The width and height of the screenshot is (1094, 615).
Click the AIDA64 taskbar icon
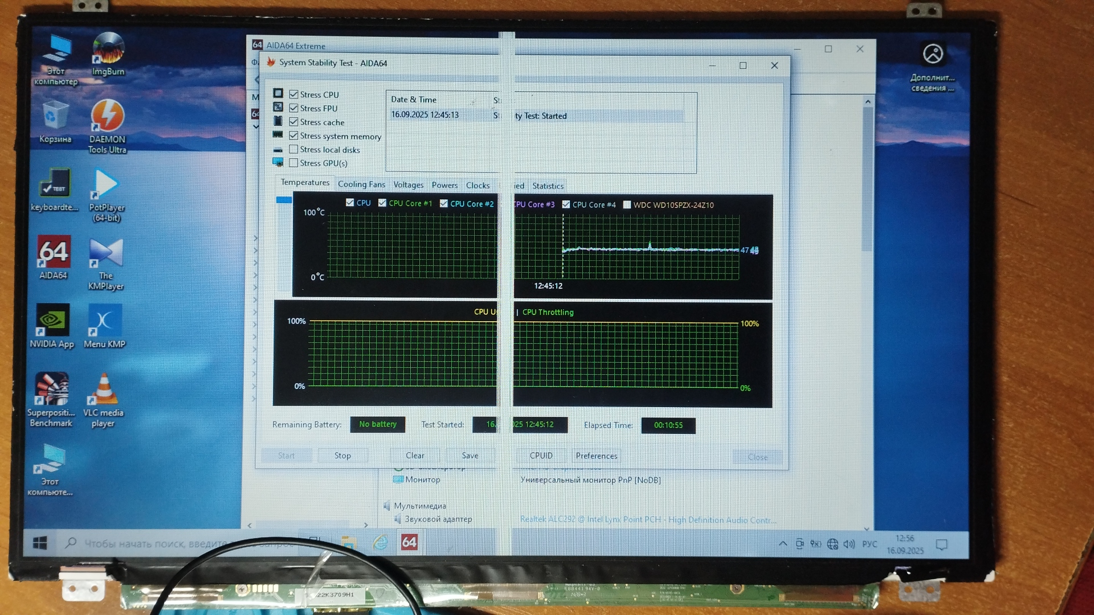point(409,542)
